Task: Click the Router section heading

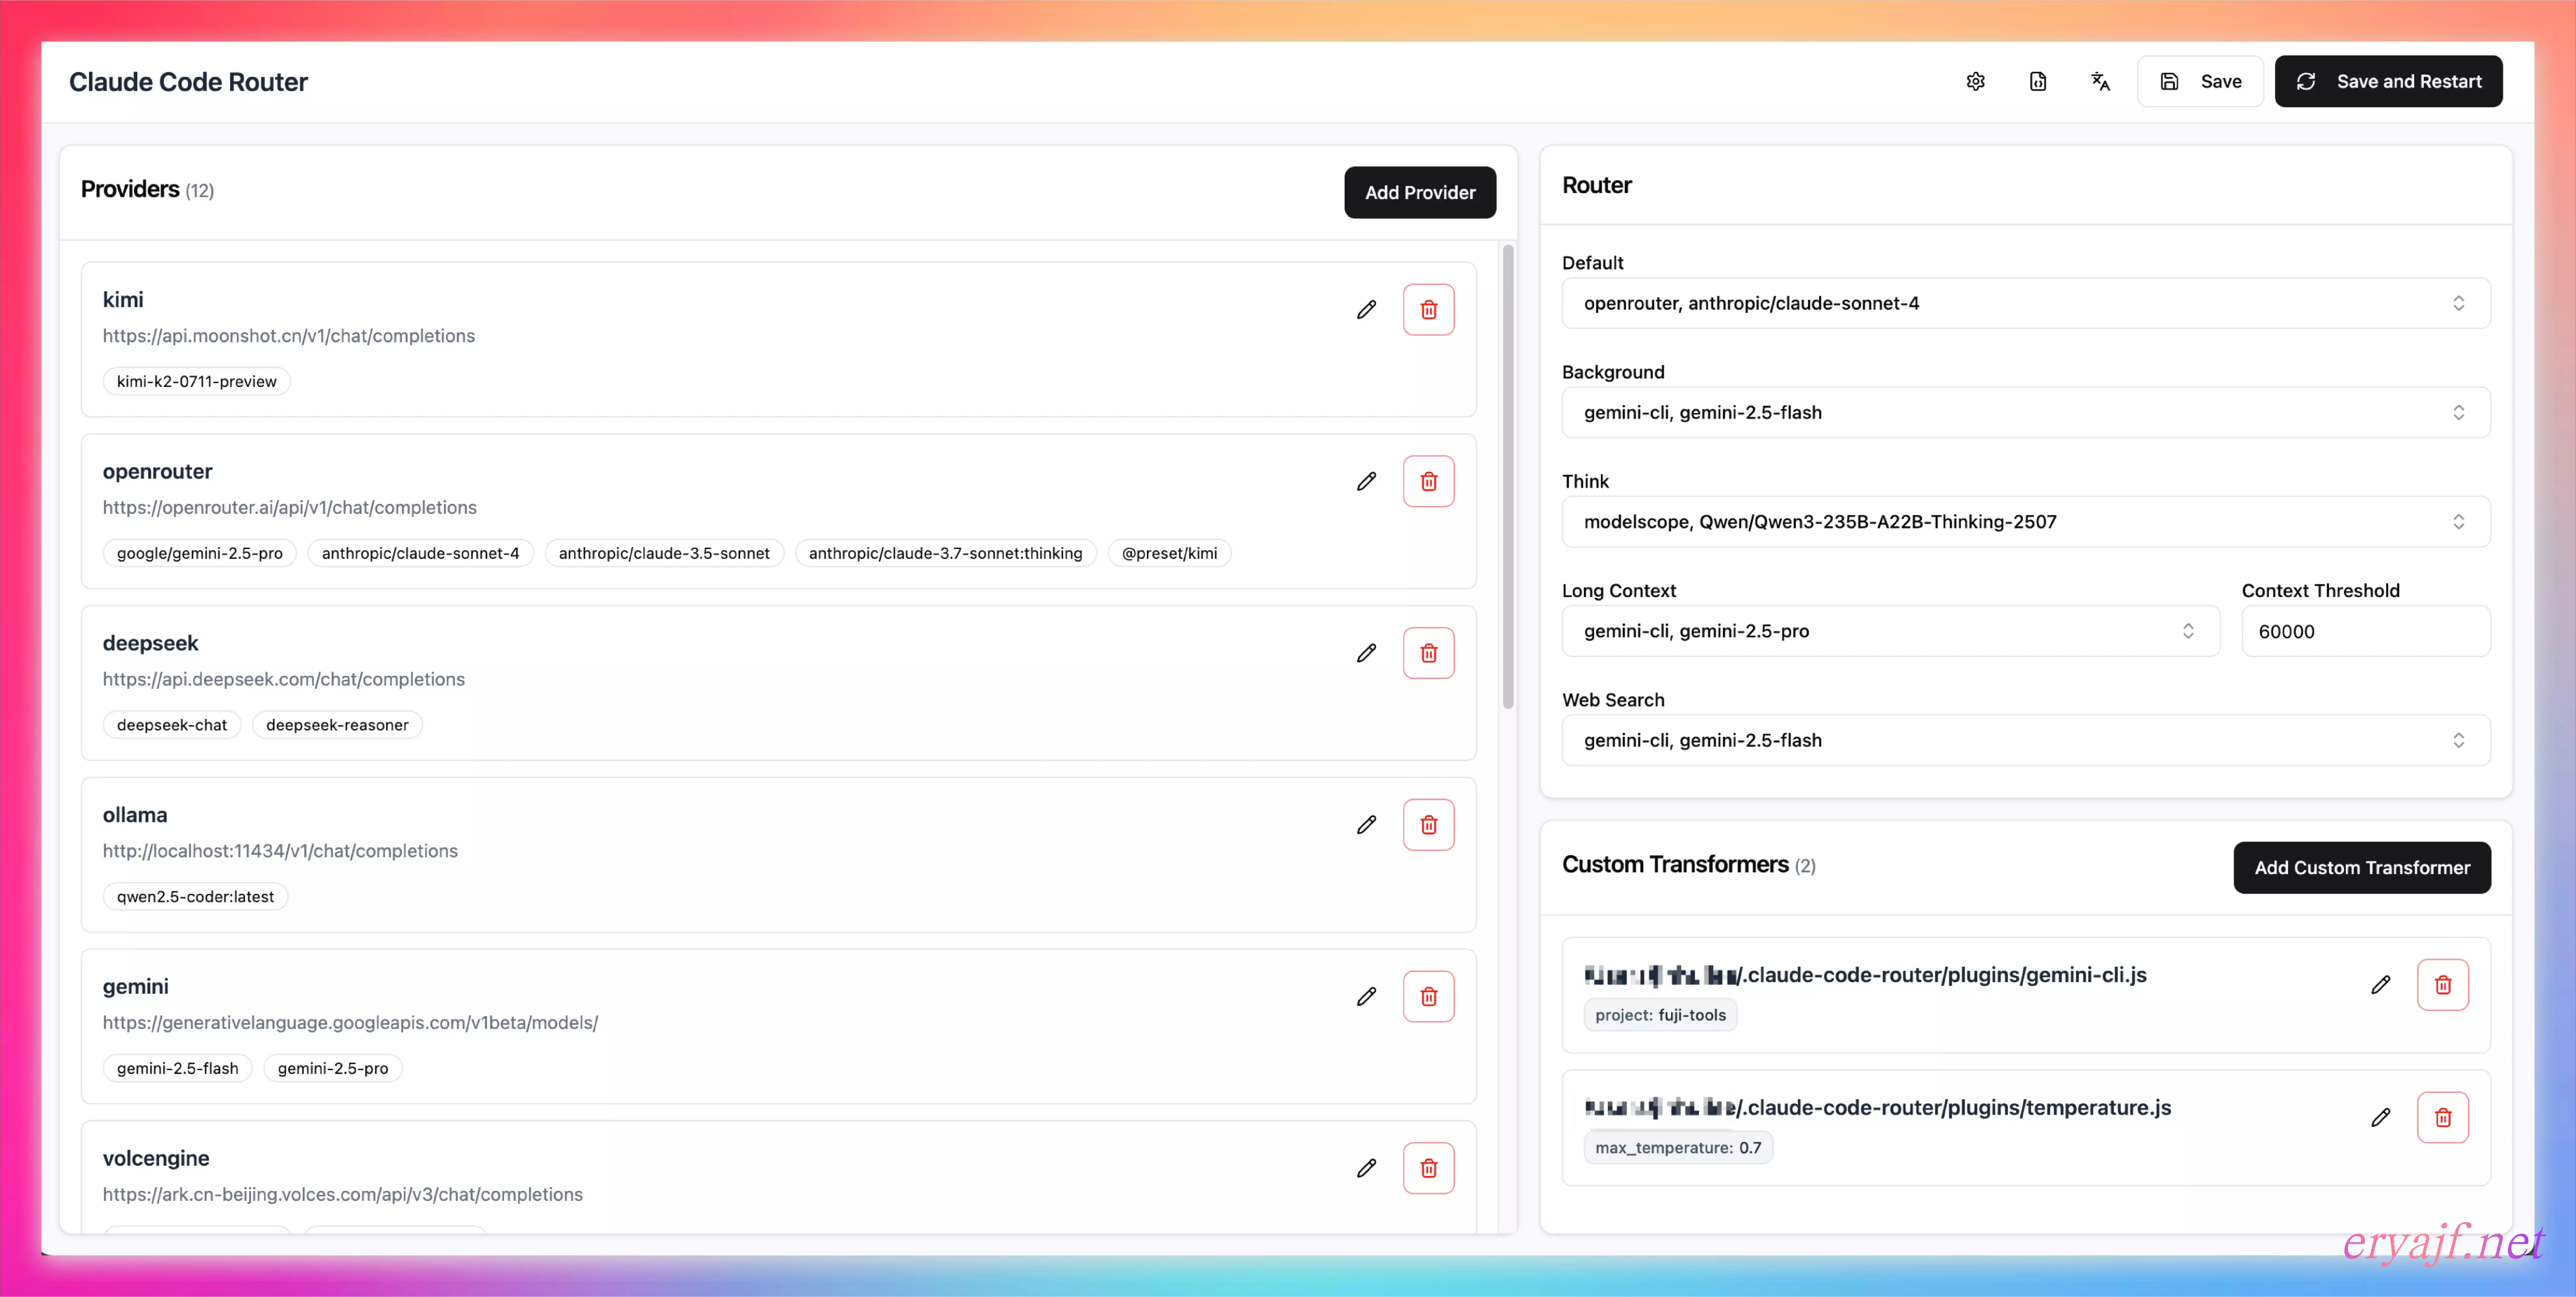Action: [1597, 185]
